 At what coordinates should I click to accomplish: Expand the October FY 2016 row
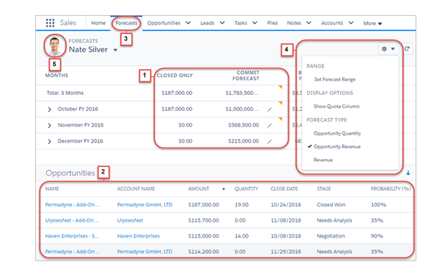[x=50, y=109]
